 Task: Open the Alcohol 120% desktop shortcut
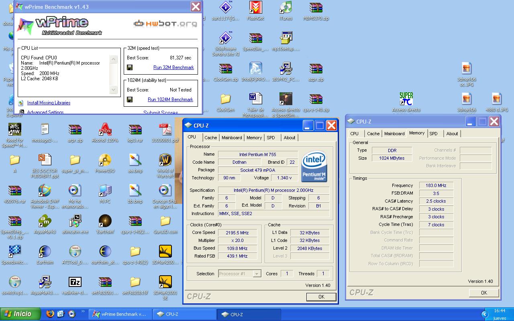click(105, 133)
